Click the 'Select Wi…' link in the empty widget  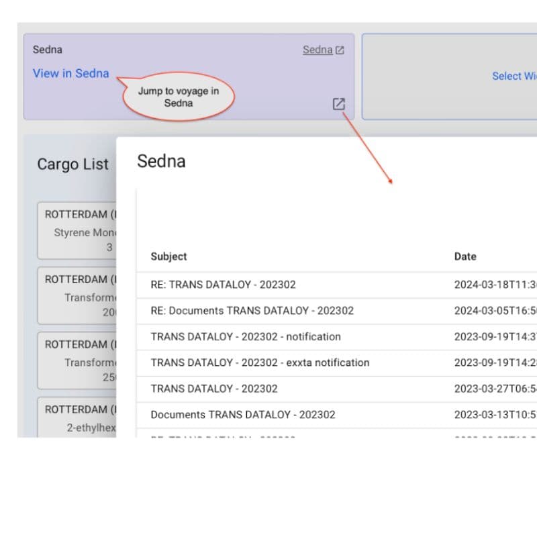[x=514, y=76]
